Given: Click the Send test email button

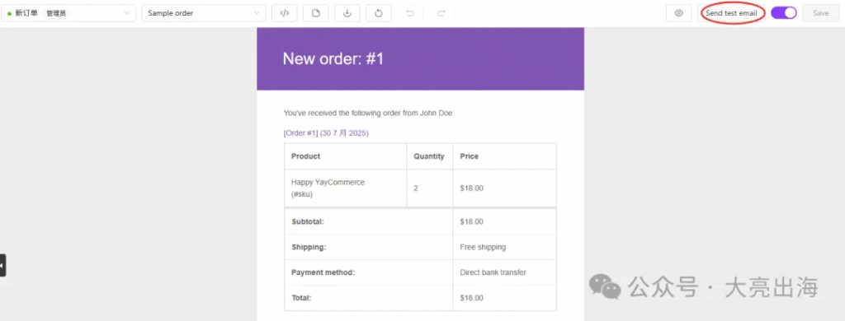Looking at the screenshot, I should pos(731,13).
